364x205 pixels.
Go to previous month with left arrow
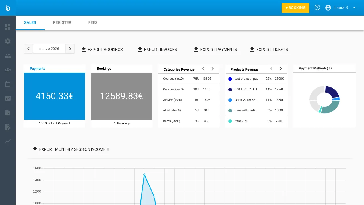[x=28, y=49]
